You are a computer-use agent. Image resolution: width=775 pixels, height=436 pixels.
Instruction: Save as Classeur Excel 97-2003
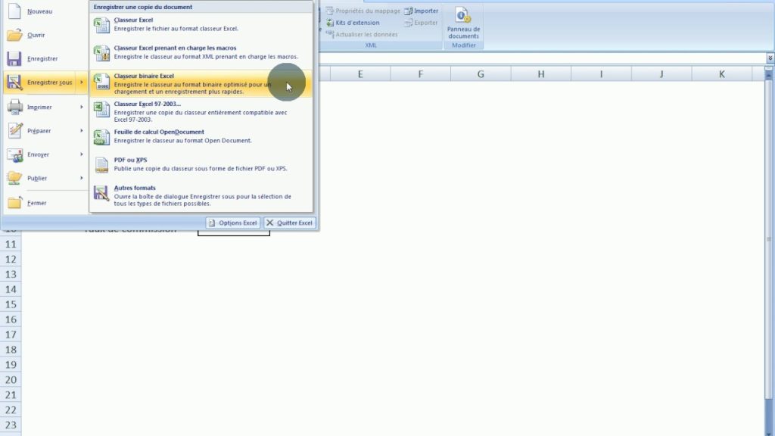[x=201, y=112]
